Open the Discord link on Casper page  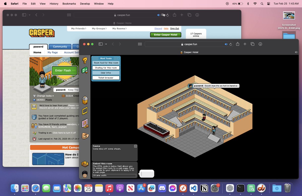[x=158, y=28]
